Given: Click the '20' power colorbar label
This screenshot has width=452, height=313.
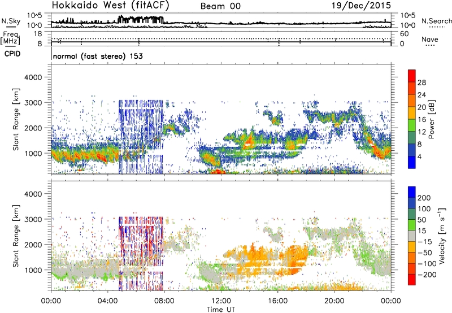Looking at the screenshot, I should (421, 107).
